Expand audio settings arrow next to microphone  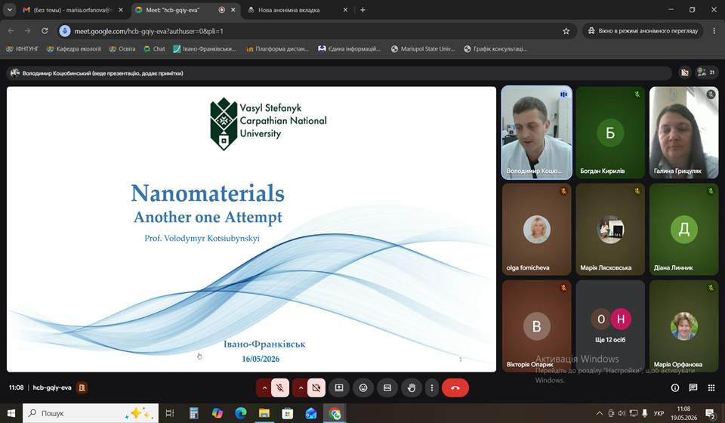click(x=264, y=387)
